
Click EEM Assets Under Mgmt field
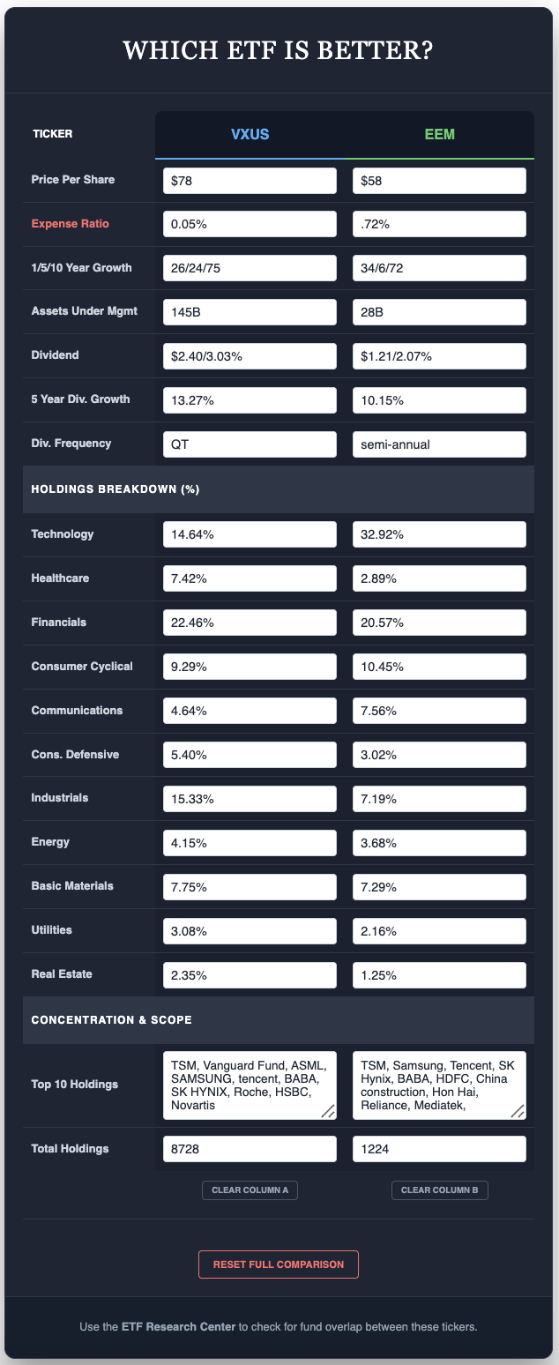439,312
